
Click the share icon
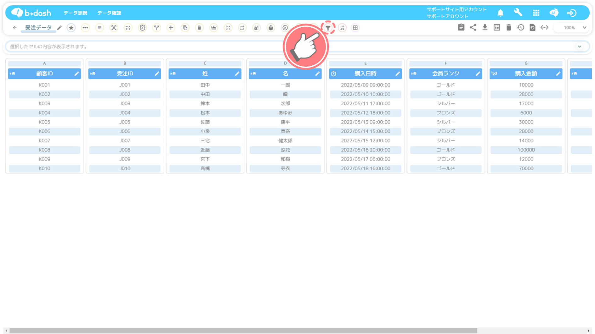[473, 27]
